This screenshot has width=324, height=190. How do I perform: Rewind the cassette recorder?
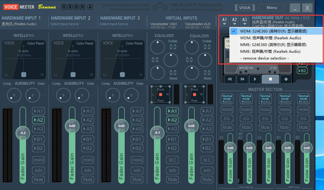pyautogui.click(x=230, y=79)
